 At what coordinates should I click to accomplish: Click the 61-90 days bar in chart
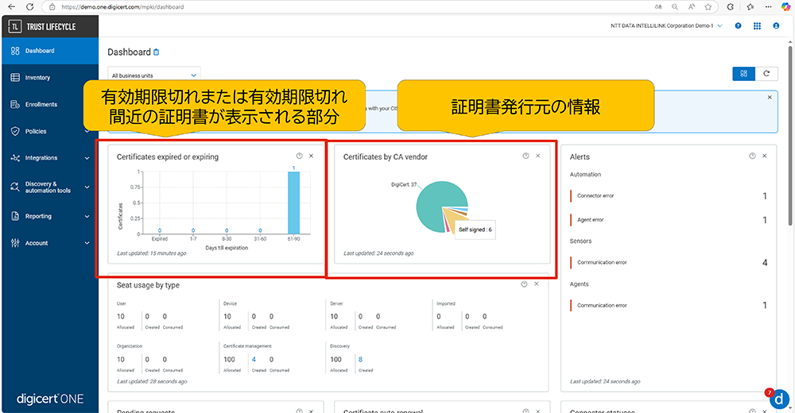pos(293,203)
